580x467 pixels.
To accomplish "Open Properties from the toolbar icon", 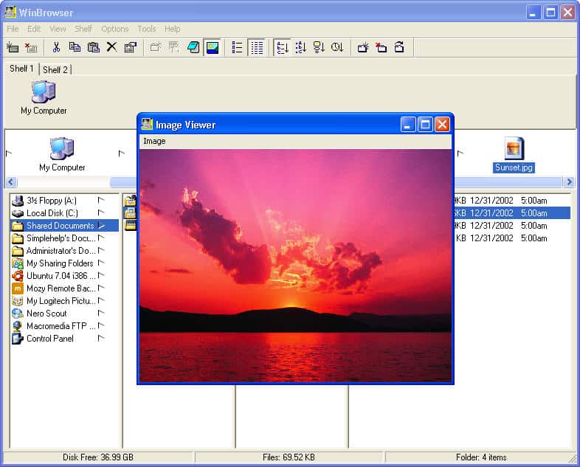I will 130,47.
